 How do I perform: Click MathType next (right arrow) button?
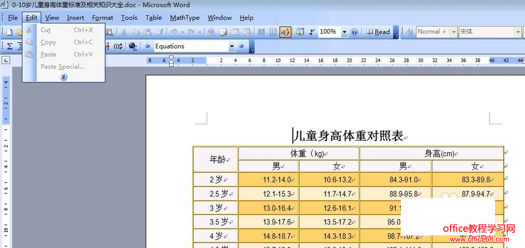[241, 46]
